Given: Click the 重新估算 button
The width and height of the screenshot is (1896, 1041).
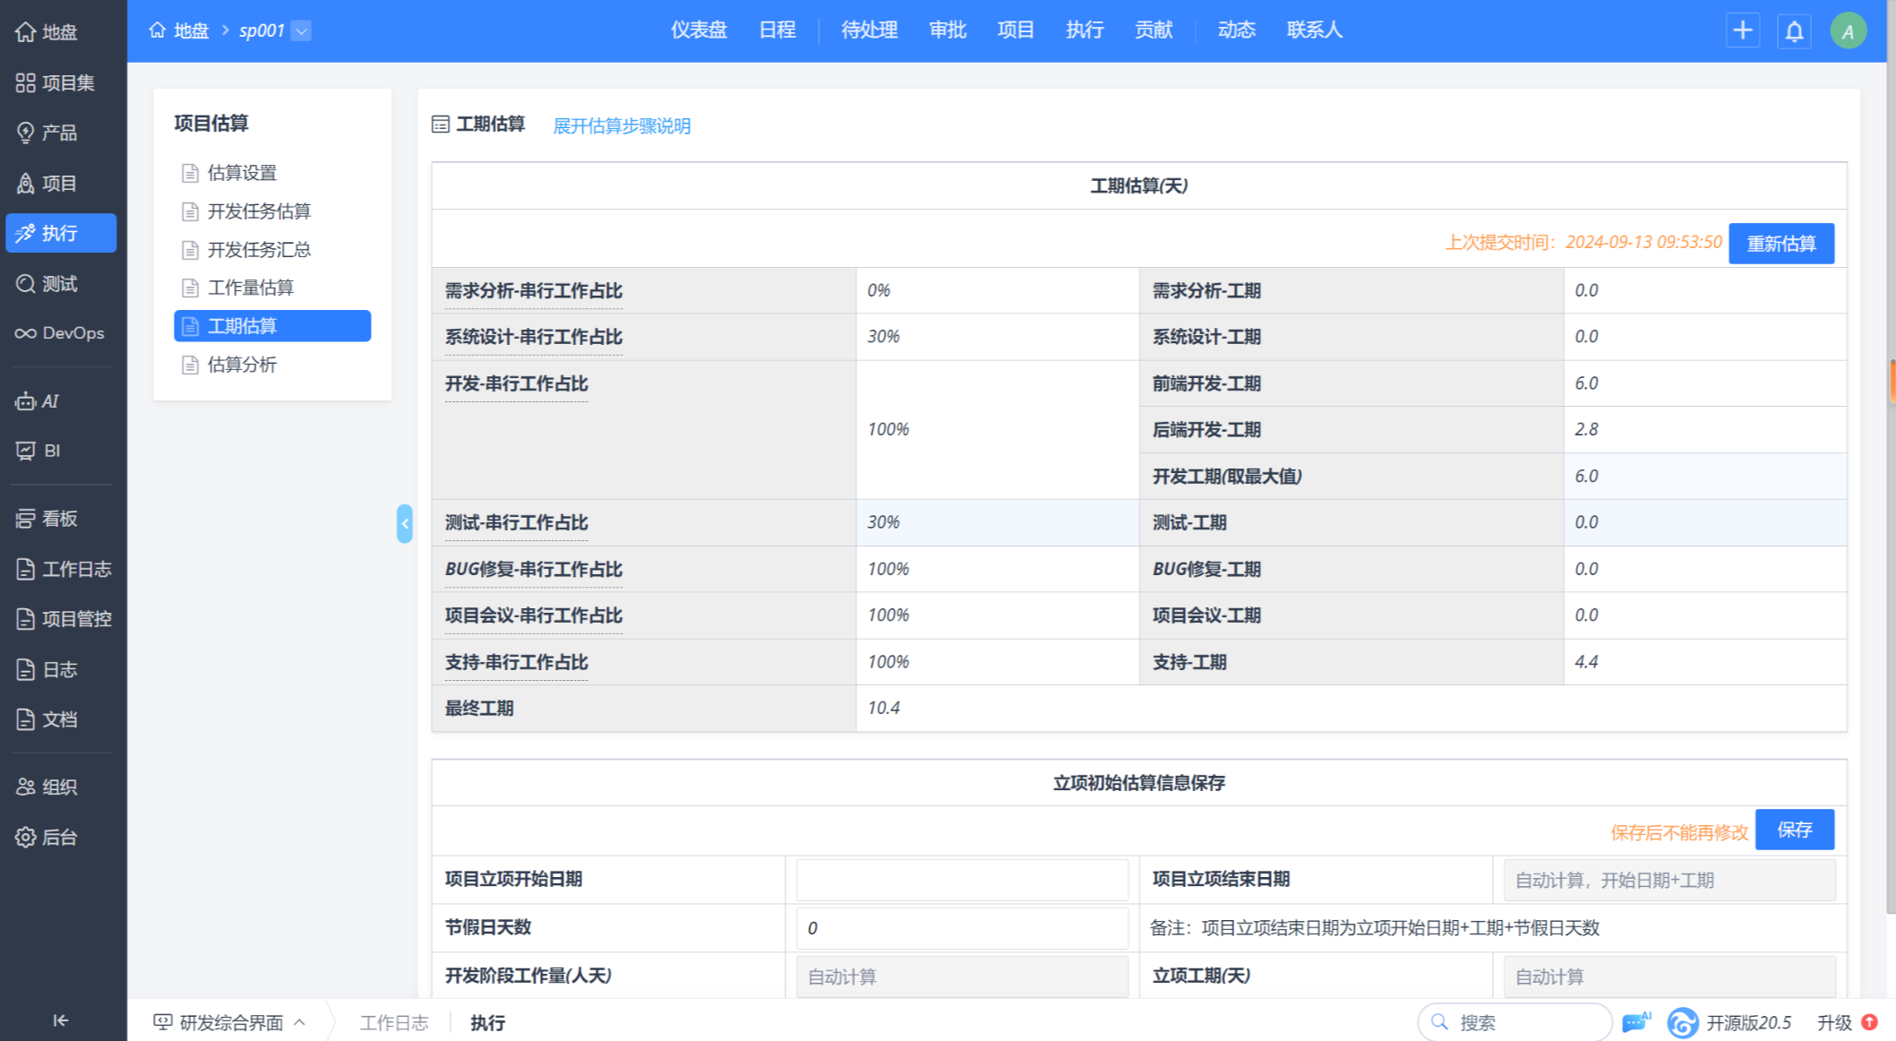Looking at the screenshot, I should click(x=1780, y=244).
